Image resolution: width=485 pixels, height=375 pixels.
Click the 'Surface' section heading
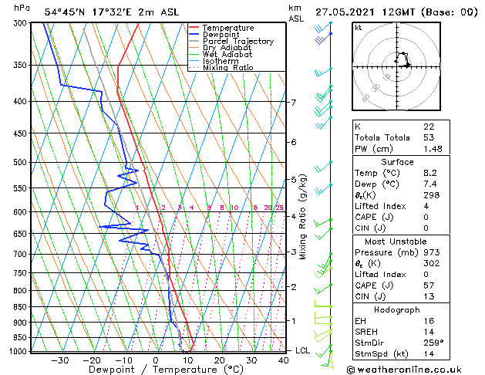coord(397,162)
